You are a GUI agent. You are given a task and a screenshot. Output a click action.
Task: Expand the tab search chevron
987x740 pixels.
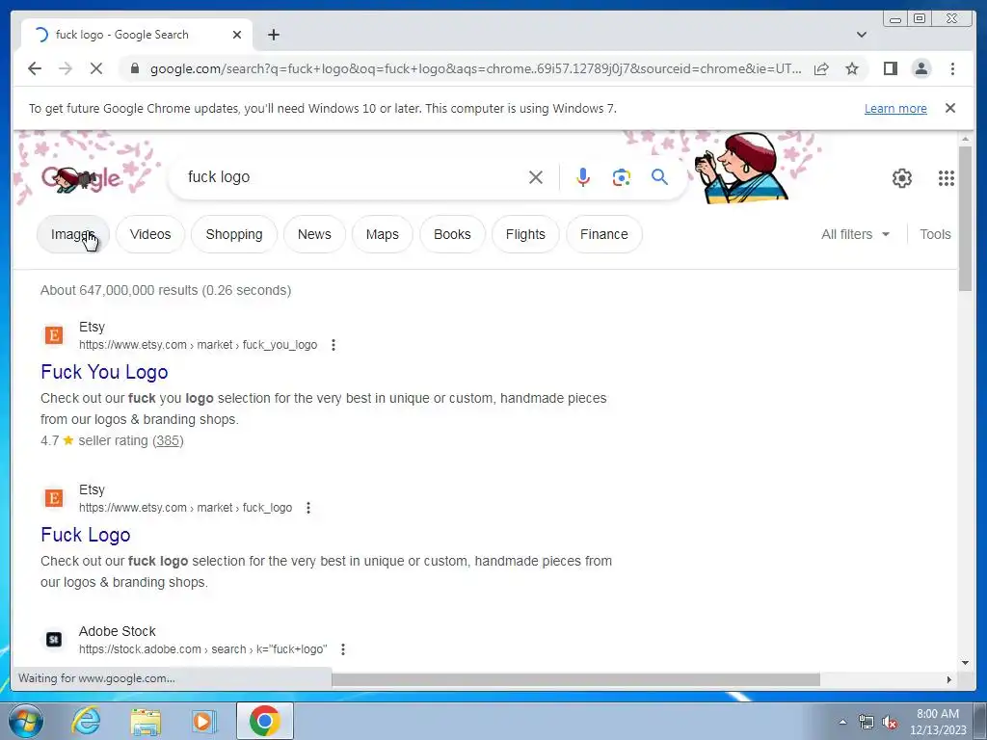coord(861,35)
